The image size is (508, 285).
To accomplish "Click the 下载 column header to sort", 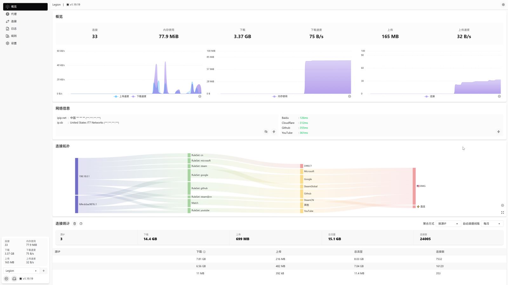I will pyautogui.click(x=199, y=252).
